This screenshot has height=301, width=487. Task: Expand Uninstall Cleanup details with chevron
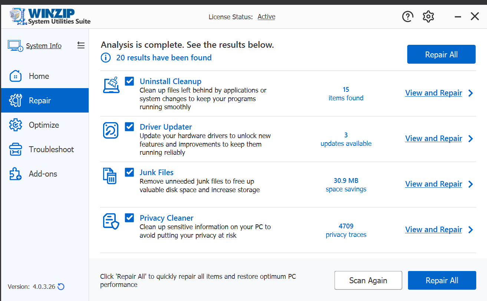coord(471,93)
